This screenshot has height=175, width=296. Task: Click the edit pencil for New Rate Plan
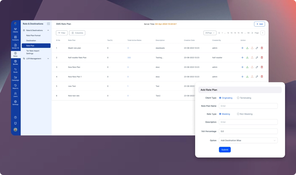click(257, 67)
